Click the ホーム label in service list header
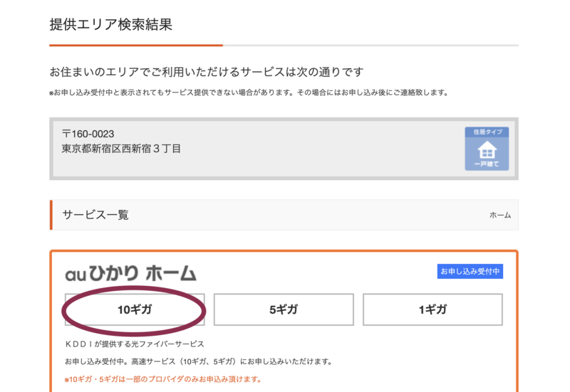Image resolution: width=570 pixels, height=392 pixels. [500, 216]
